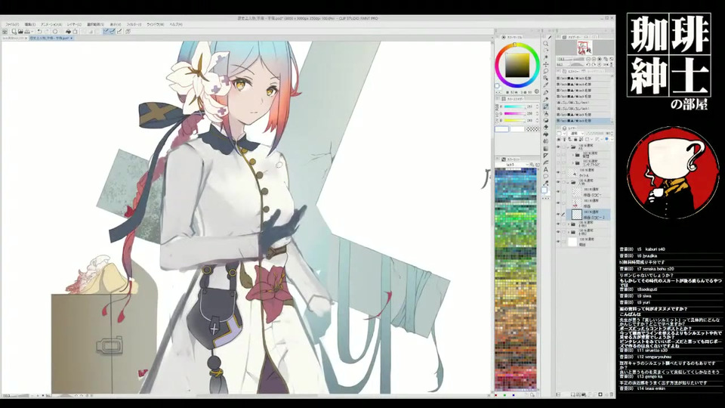Click the Open file folder icon
This screenshot has width=725, height=408.
tap(20, 31)
